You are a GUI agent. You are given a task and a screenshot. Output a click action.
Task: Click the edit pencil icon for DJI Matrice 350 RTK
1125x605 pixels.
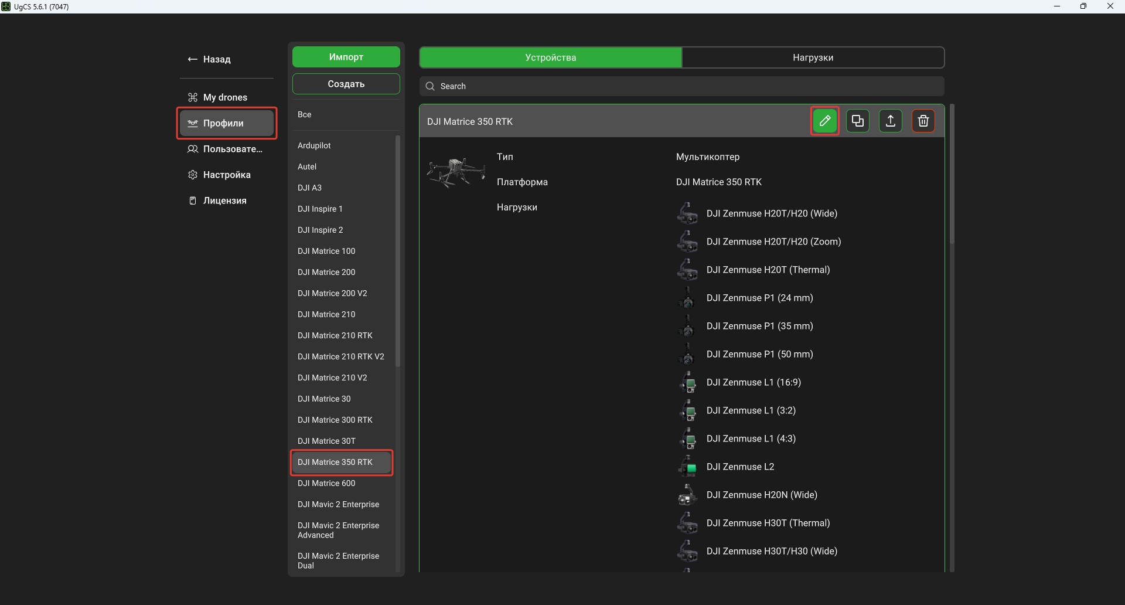[824, 121]
